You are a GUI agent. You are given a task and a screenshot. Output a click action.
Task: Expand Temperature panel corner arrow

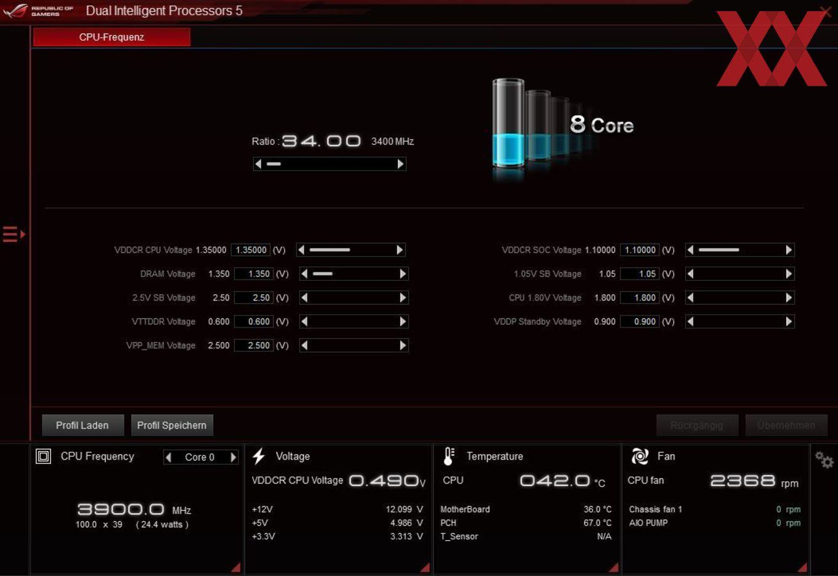[x=614, y=567]
